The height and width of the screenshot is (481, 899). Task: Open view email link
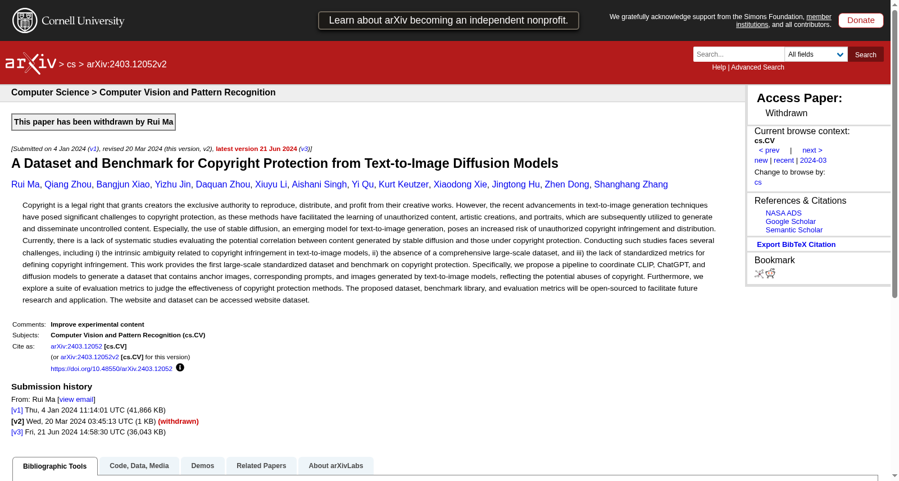pyautogui.click(x=76, y=400)
